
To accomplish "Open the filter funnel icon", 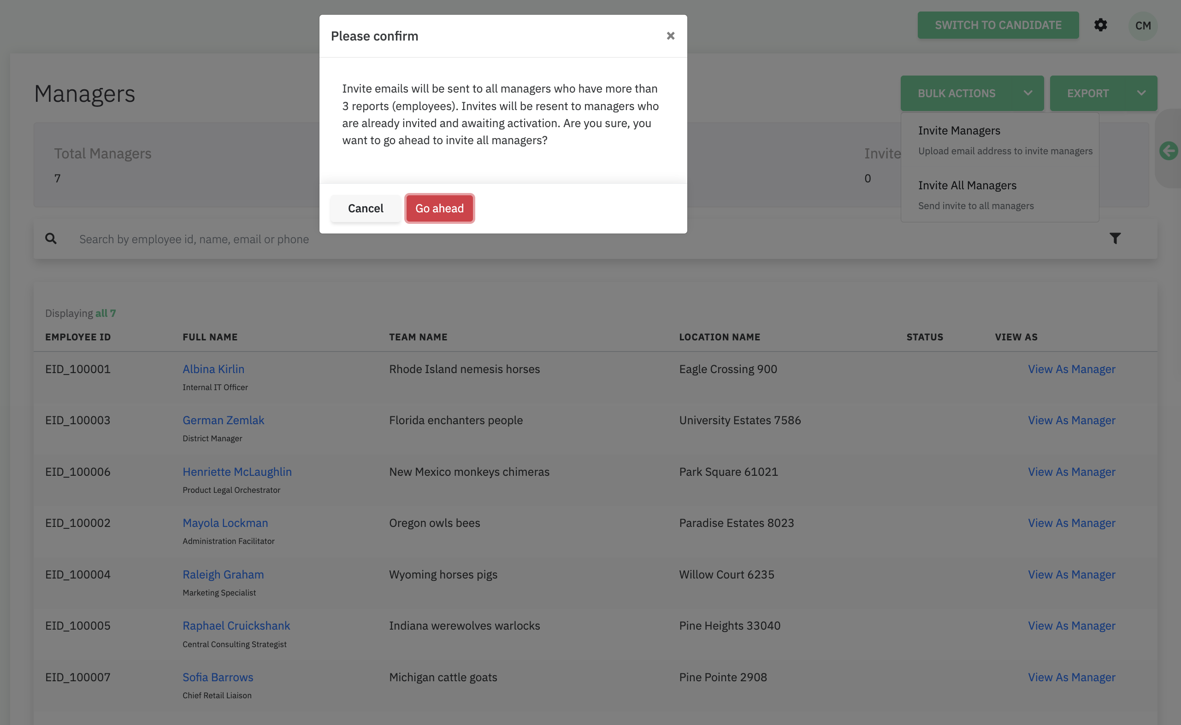I will 1115,238.
